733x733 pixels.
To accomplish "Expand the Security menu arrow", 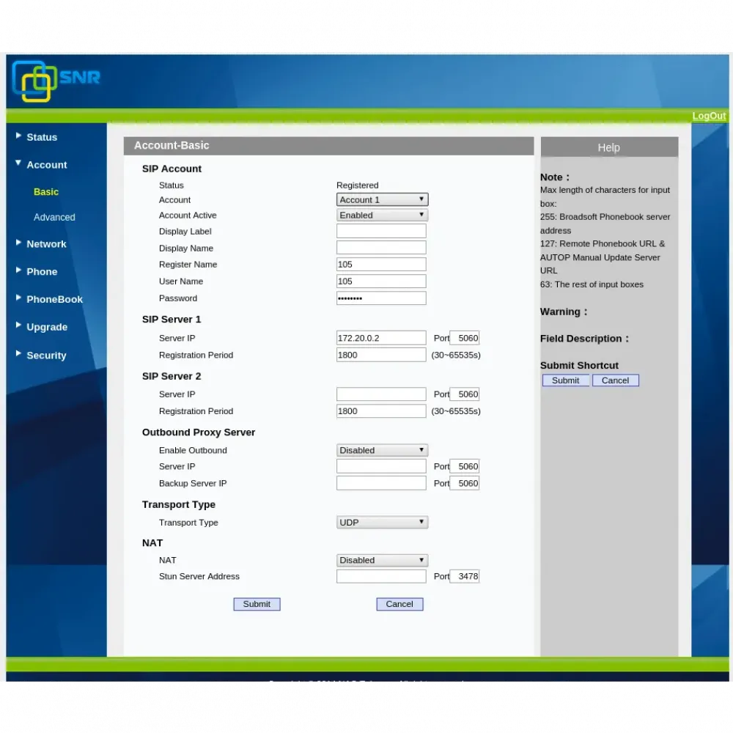I will [x=18, y=353].
